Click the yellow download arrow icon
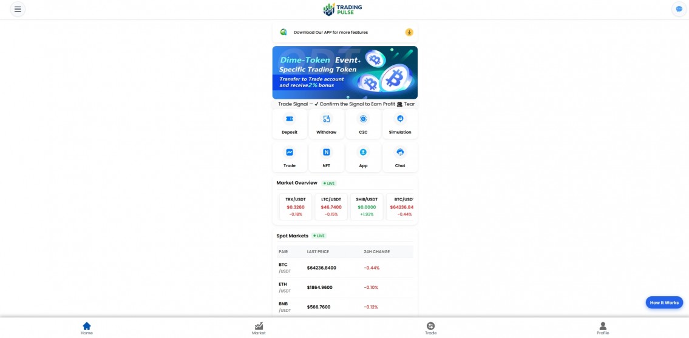This screenshot has width=689, height=338. click(x=409, y=33)
